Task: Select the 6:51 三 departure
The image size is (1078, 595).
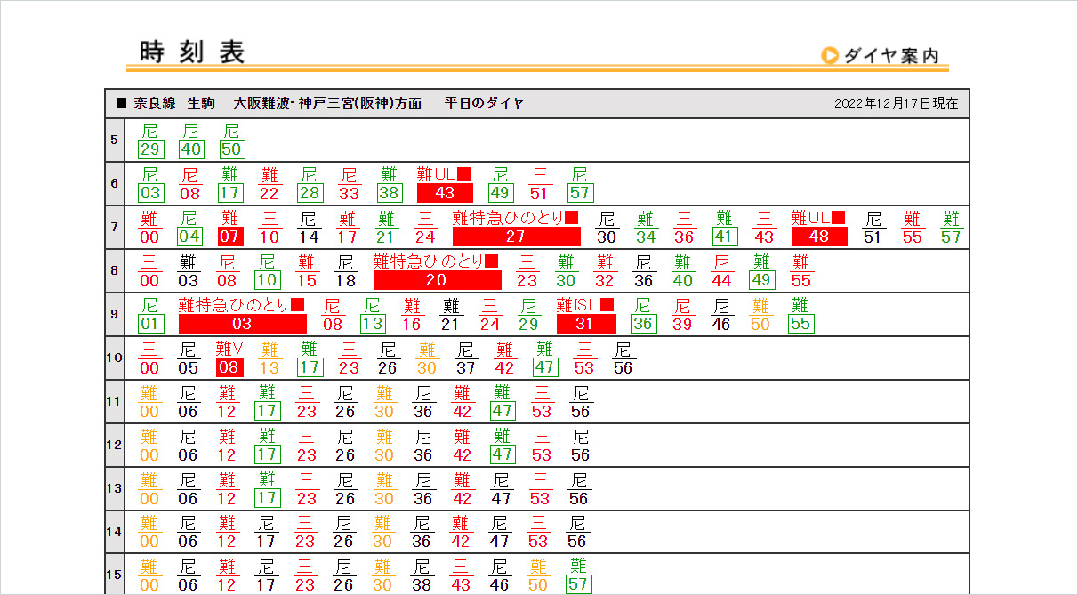Action: point(539,193)
